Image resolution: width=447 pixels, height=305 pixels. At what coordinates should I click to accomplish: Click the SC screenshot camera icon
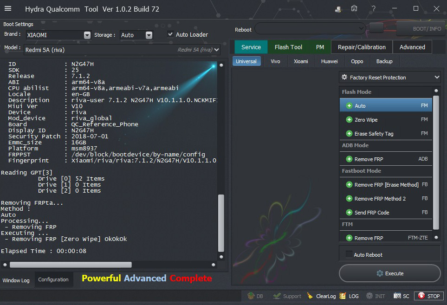pos(397,296)
